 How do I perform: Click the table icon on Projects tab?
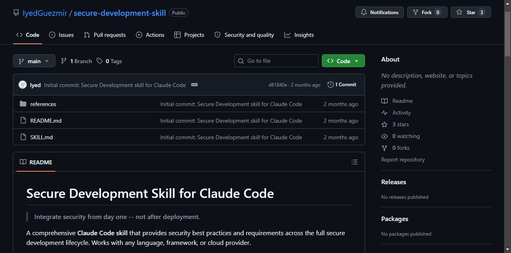[177, 35]
